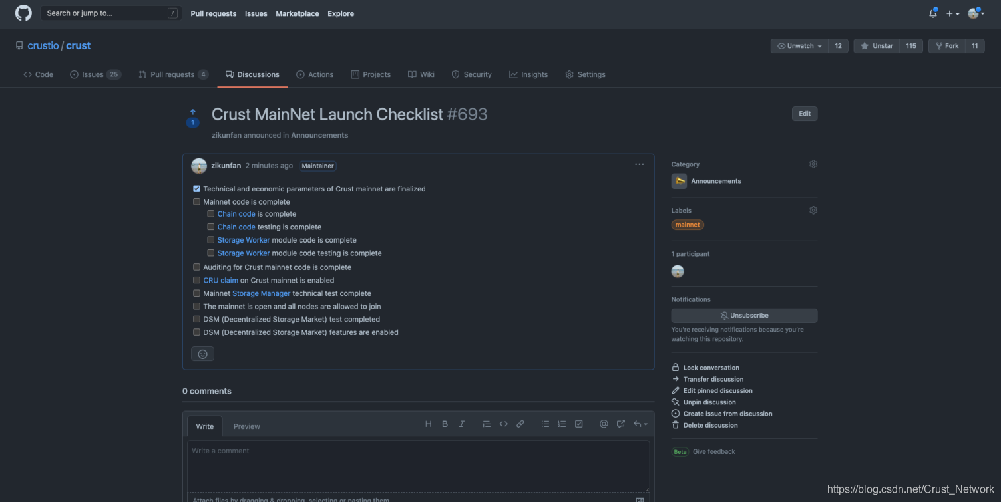Apply italic formatting in comment toolbar
Viewport: 1001px width, 502px height.
[461, 424]
